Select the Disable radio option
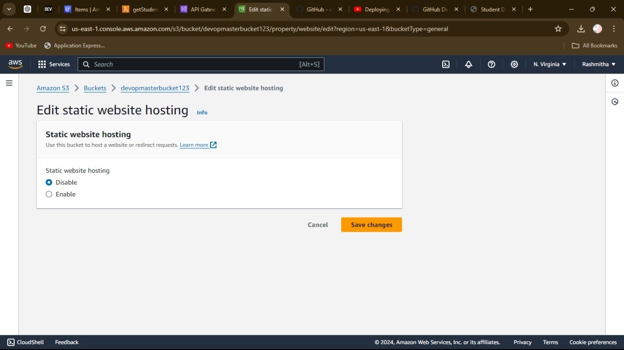Screen dimensions: 624x350 coord(49,183)
